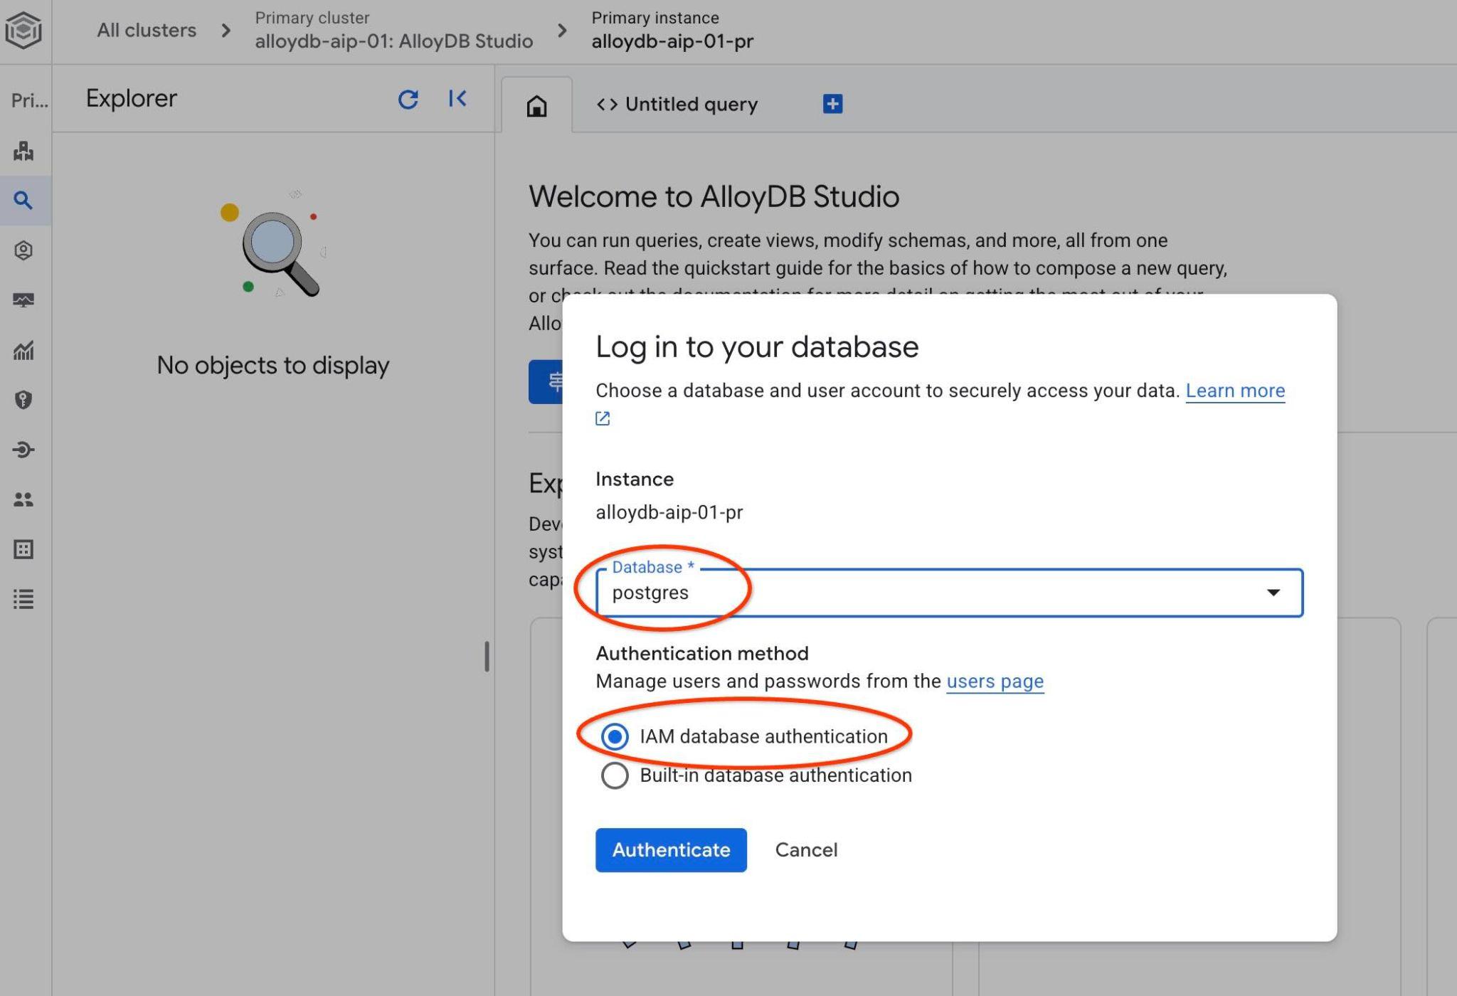Click the Explorer panel resize handle

pyautogui.click(x=487, y=656)
